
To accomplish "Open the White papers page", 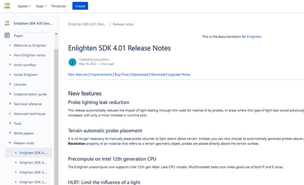I will pos(24,133).
